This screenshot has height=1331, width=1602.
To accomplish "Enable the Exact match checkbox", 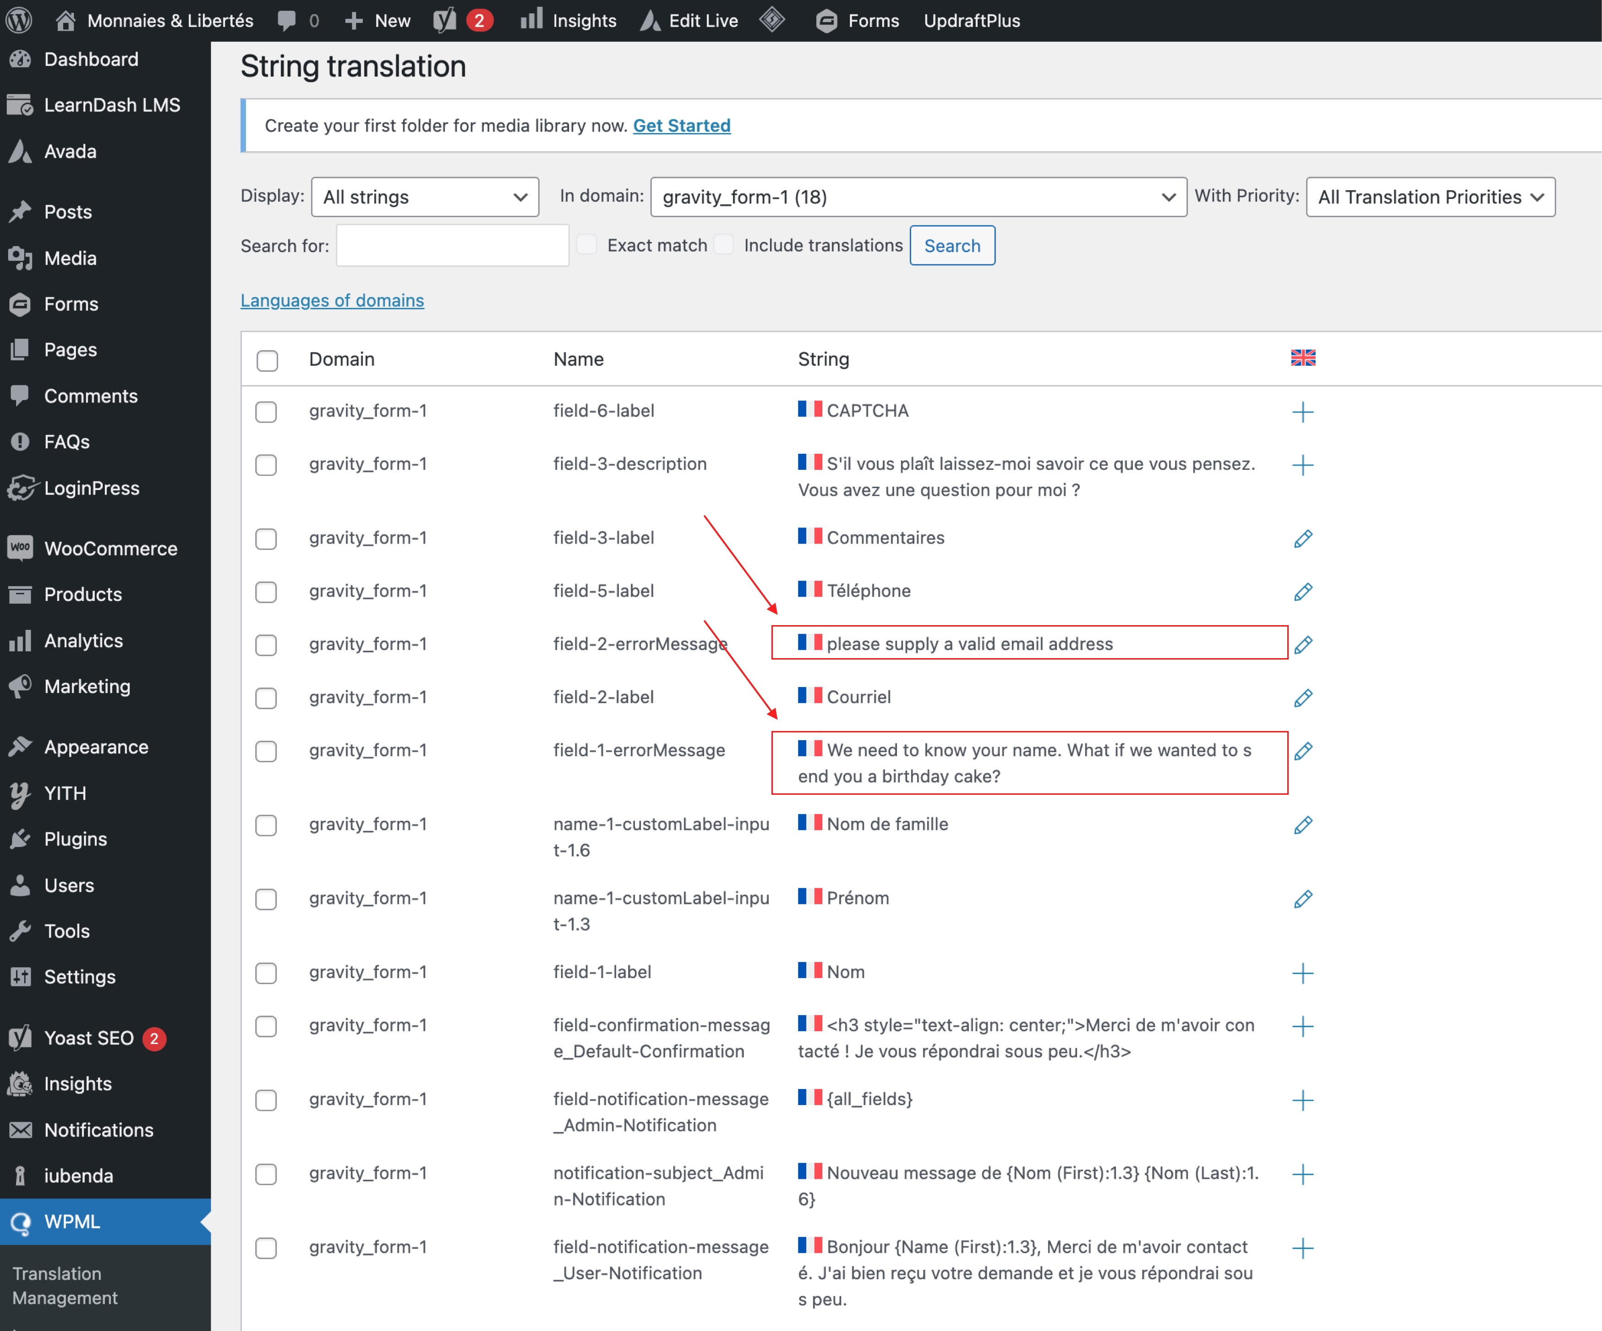I will click(x=587, y=244).
